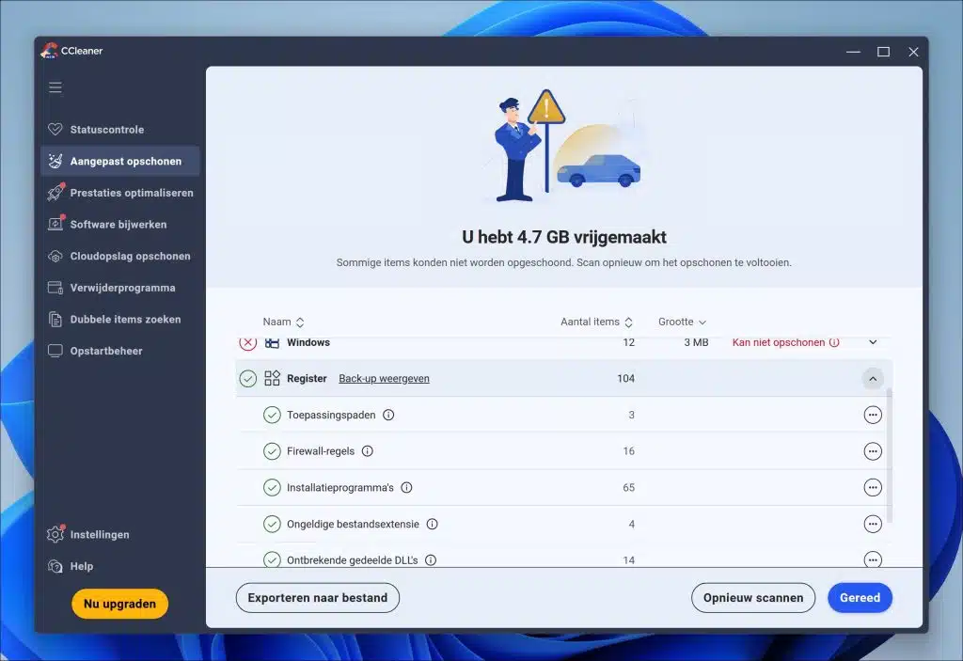The height and width of the screenshot is (661, 963).
Task: Toggle the Installatieprogramma's checkmark
Action: pyautogui.click(x=272, y=487)
